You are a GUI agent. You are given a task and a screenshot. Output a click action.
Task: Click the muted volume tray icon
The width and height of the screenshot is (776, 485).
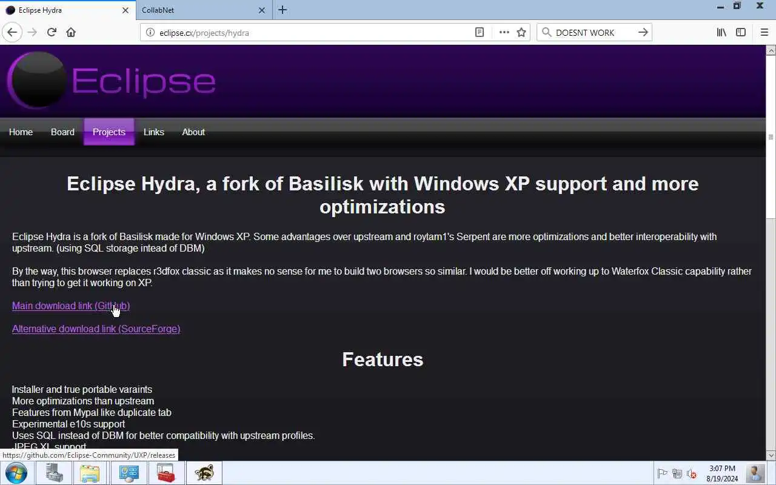click(x=692, y=473)
